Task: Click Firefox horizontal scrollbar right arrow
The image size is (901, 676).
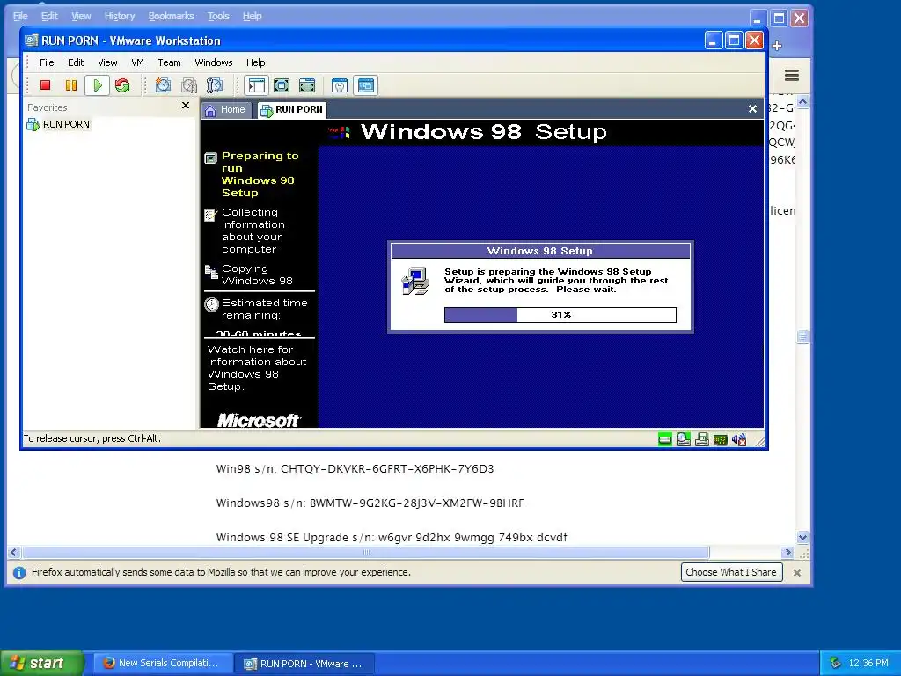Action: pyautogui.click(x=787, y=553)
